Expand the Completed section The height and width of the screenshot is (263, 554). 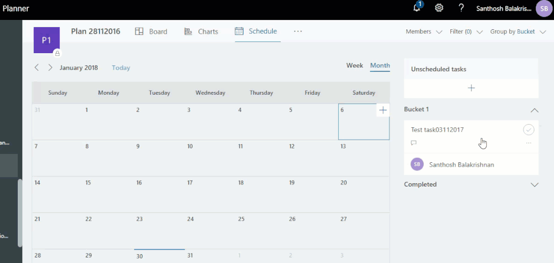[x=535, y=184]
